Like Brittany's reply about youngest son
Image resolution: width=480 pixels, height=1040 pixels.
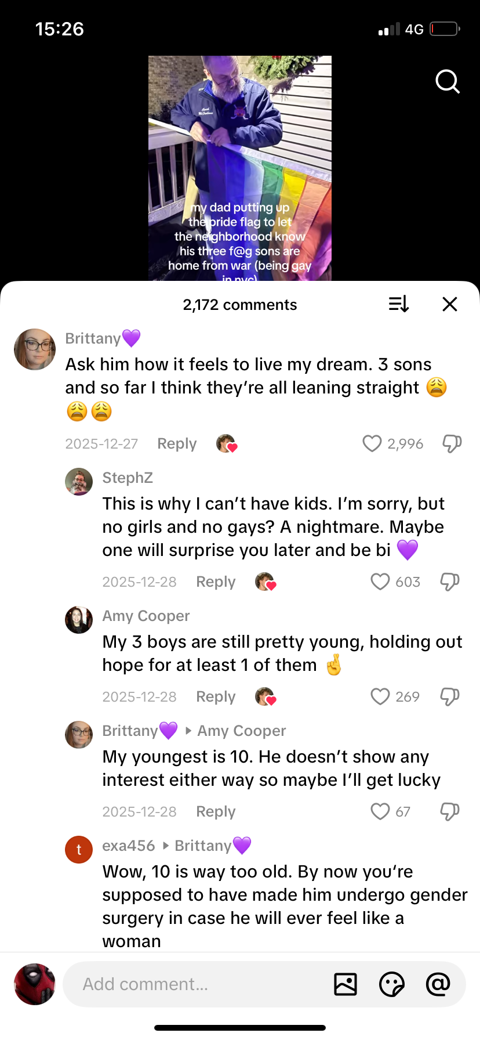click(x=380, y=812)
